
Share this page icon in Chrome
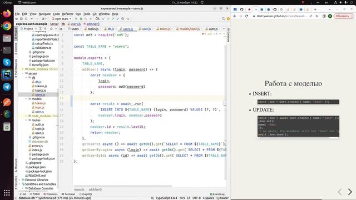(311, 16)
